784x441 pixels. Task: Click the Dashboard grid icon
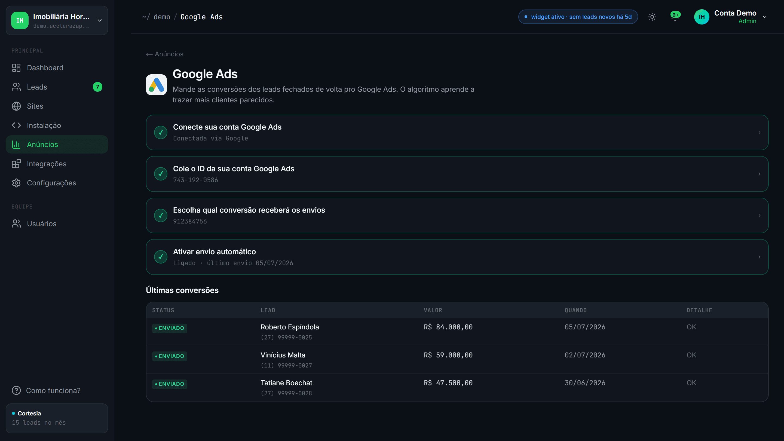pyautogui.click(x=16, y=68)
